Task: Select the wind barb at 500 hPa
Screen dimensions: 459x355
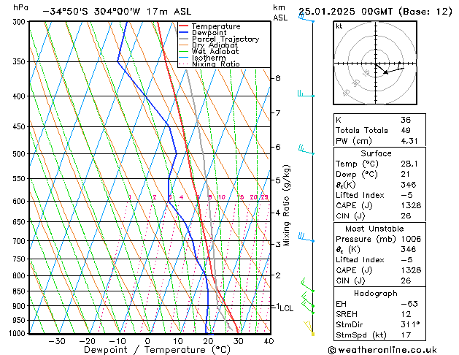Action: point(306,152)
